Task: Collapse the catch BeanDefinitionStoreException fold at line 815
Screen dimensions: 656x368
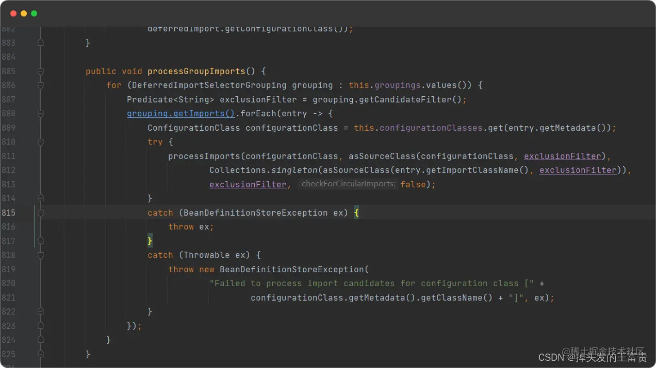Action: point(41,213)
